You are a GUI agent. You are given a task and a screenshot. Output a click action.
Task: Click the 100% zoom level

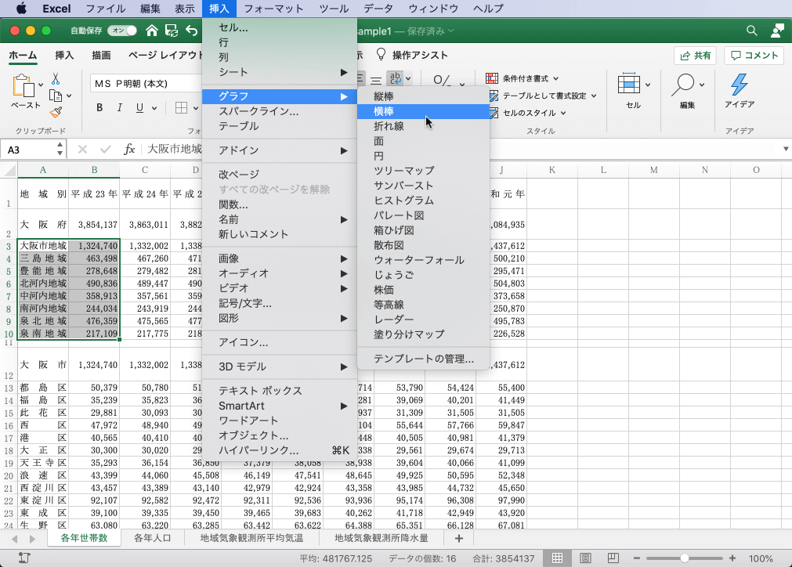coord(761,558)
